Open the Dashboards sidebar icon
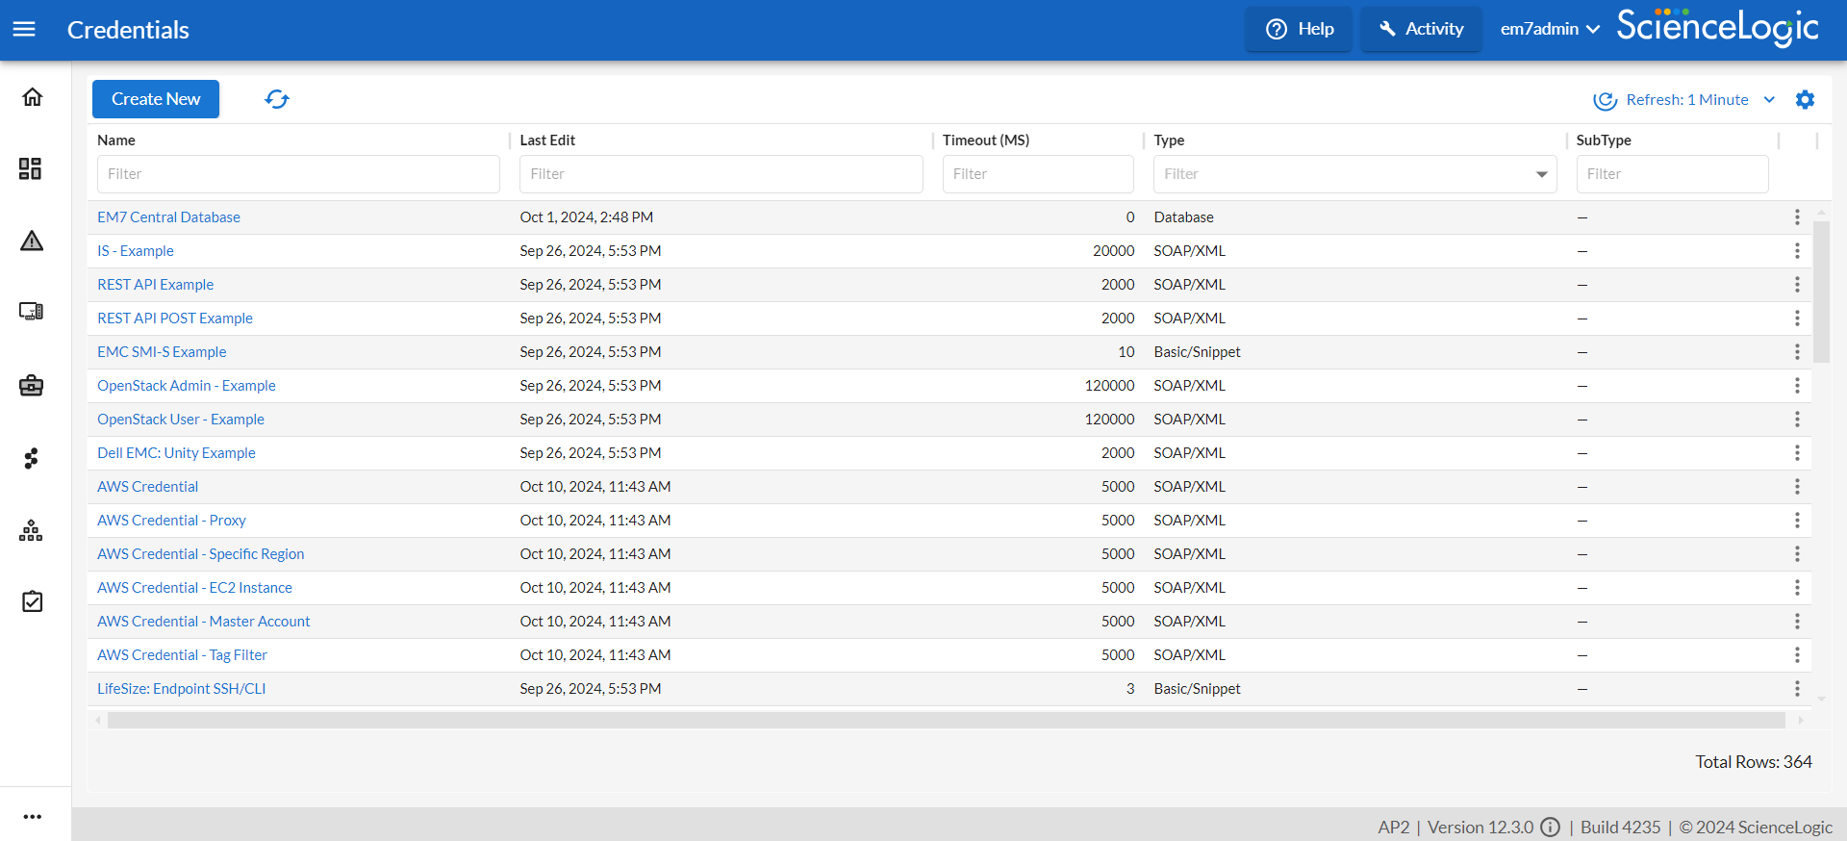Image resolution: width=1847 pixels, height=841 pixels. point(31,169)
